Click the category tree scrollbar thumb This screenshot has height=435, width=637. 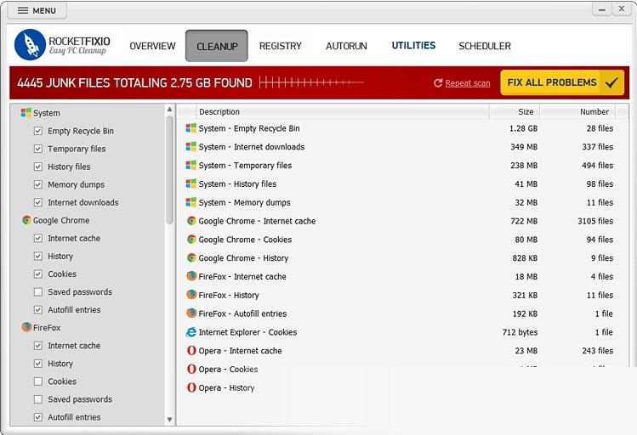click(170, 170)
